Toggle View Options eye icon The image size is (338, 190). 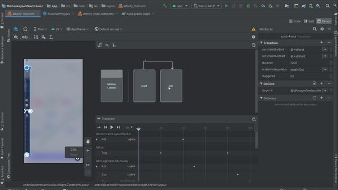[x=16, y=37]
